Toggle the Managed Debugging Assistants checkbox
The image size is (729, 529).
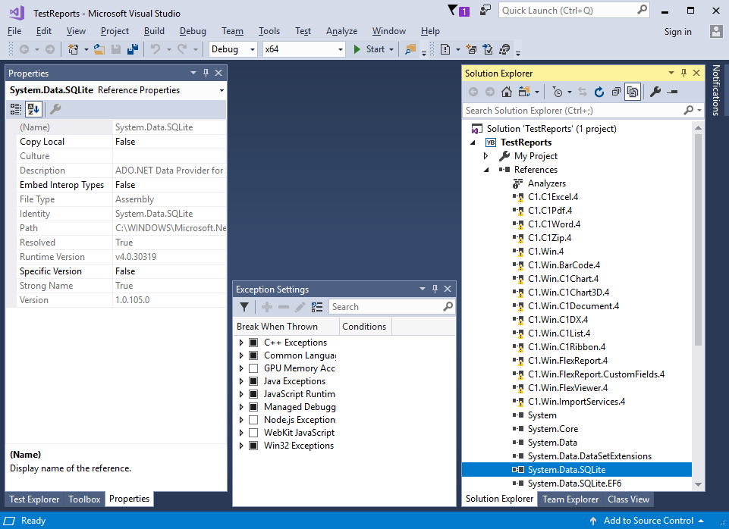coord(253,407)
